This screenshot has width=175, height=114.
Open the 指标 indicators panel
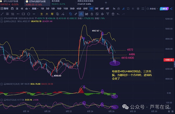[x=5, y=8]
